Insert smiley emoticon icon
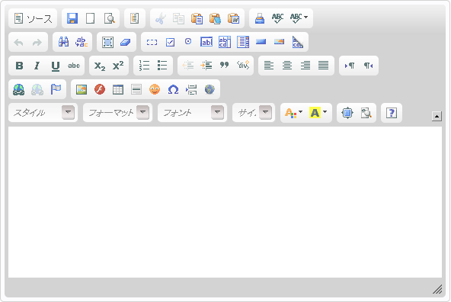Screen dimensions: 451x302 point(155,89)
